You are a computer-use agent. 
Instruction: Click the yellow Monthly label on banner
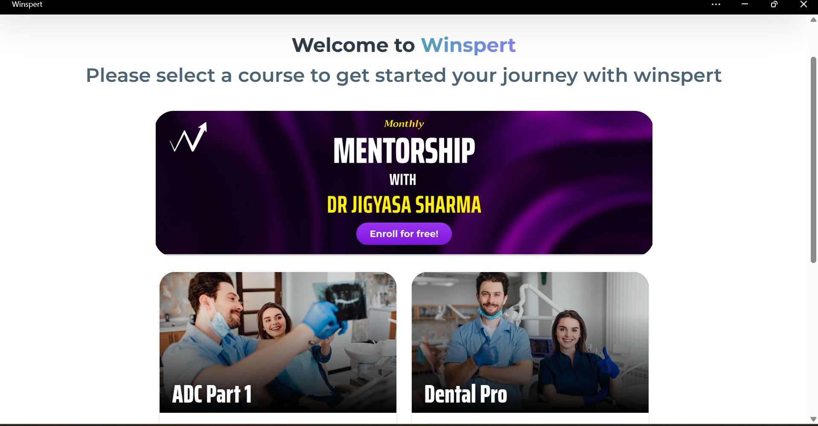[x=404, y=124]
